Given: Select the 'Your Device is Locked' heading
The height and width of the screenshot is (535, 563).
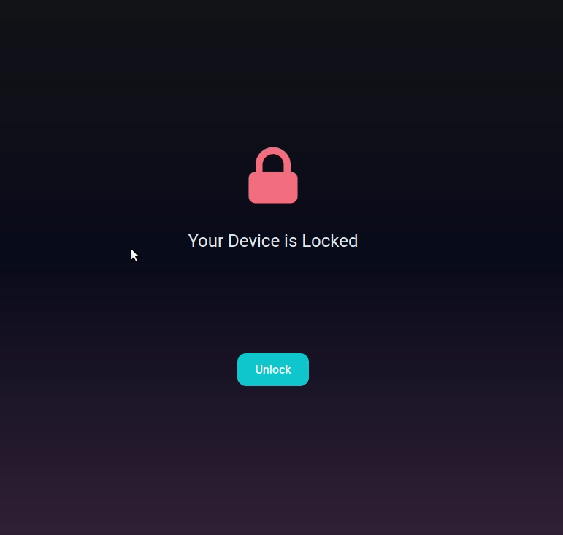Looking at the screenshot, I should [x=273, y=240].
